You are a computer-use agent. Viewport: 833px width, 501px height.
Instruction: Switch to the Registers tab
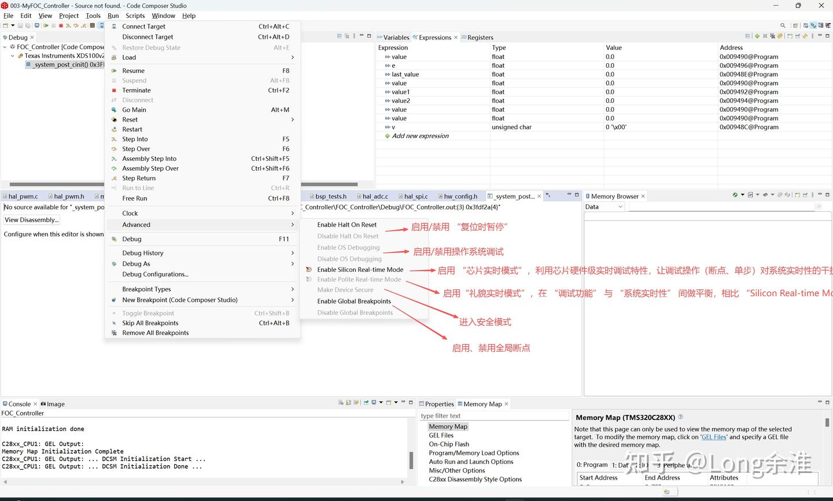477,38
